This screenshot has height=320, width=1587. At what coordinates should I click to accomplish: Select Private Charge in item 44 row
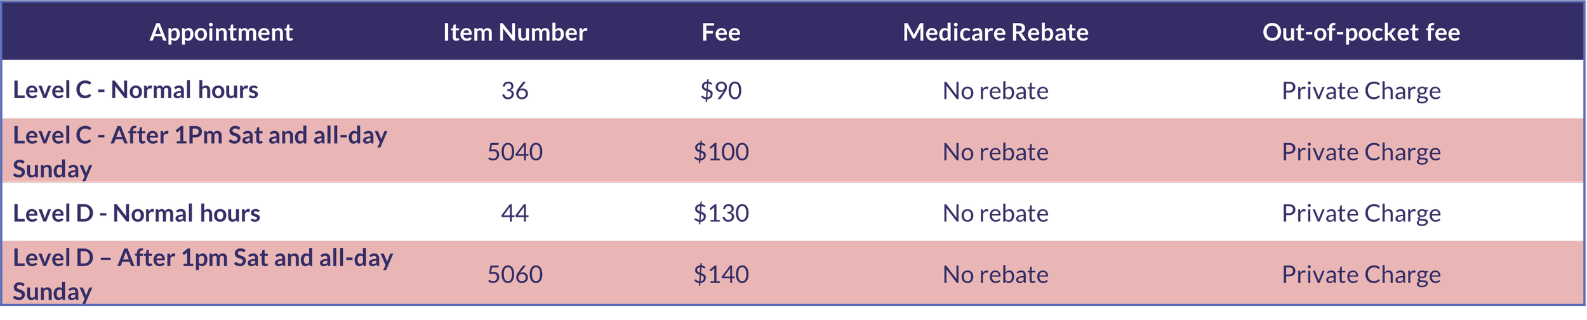coord(1361,214)
